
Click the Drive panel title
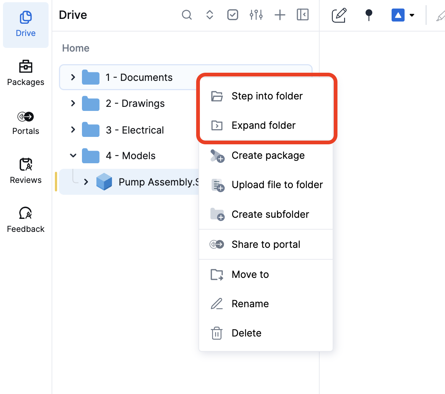coord(73,15)
